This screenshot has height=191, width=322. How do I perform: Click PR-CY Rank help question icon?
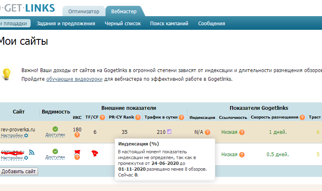click(138, 117)
